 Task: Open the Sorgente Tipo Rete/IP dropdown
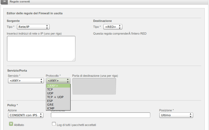33,27
